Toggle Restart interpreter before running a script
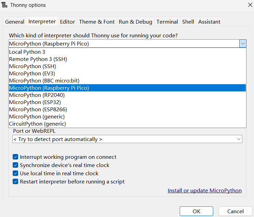The width and height of the screenshot is (254, 217). coord(15,182)
